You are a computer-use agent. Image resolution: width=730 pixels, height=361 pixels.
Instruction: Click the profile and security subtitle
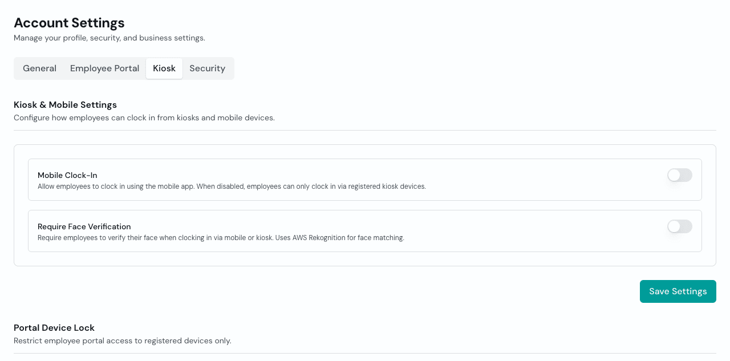109,38
